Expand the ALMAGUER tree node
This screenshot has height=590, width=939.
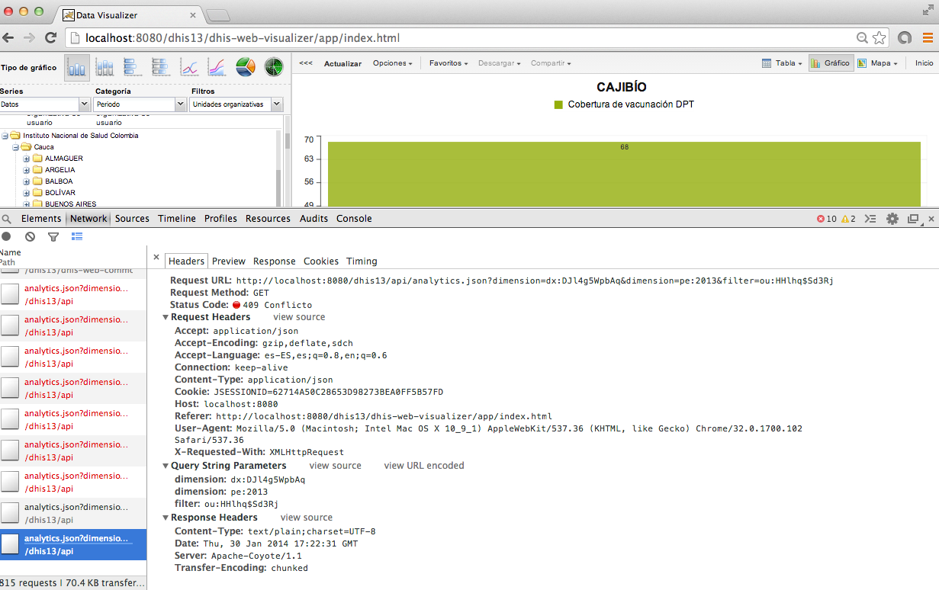(x=27, y=159)
